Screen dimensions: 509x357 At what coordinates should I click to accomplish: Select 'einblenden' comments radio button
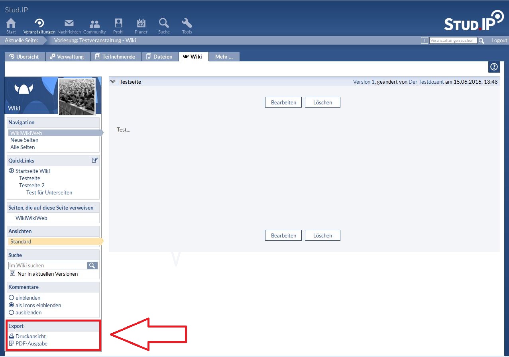[12, 298]
